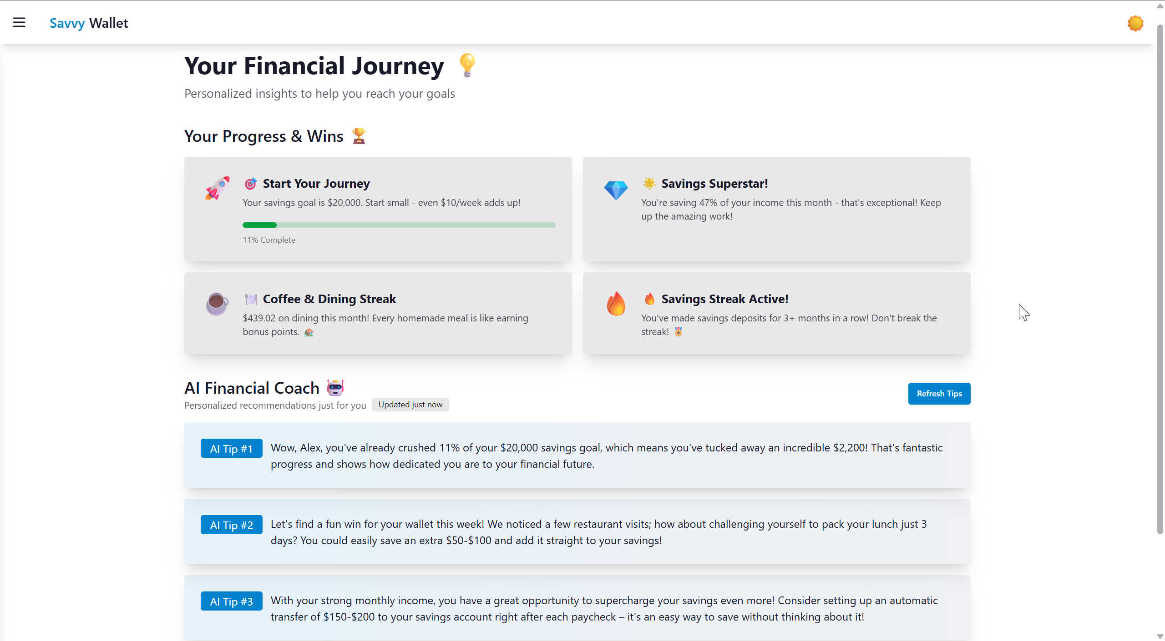
Task: Click the large flame Savings Streak icon
Action: pyautogui.click(x=616, y=304)
